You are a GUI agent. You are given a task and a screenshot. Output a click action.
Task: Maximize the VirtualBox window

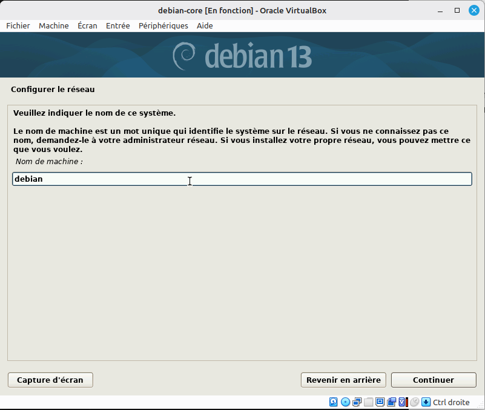point(457,10)
